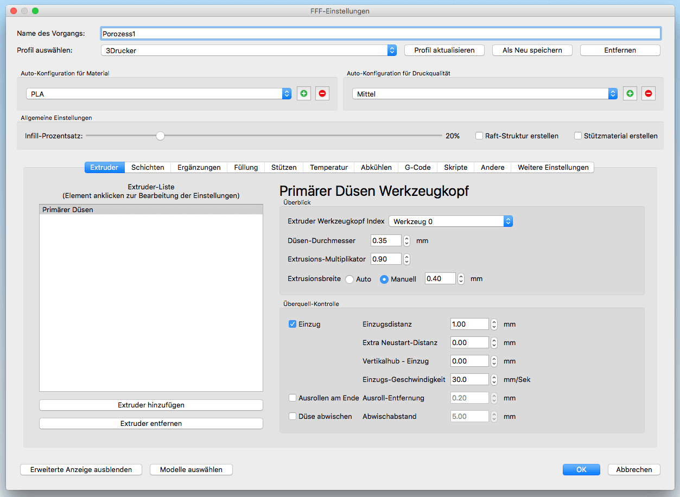Screen dimensions: 680x497
Task: Open the PLA material dropdown
Action: tap(159, 94)
